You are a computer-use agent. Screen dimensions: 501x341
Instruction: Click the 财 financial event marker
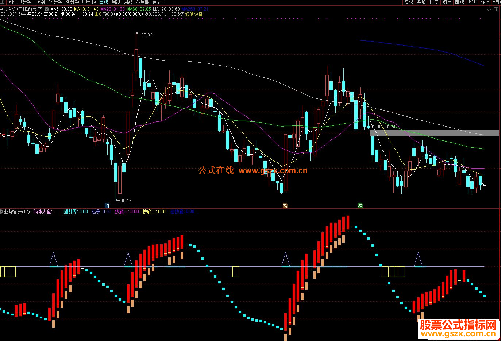point(107,206)
